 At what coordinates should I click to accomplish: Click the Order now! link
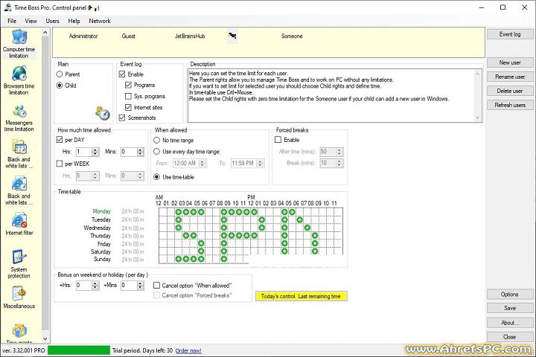tap(188, 350)
